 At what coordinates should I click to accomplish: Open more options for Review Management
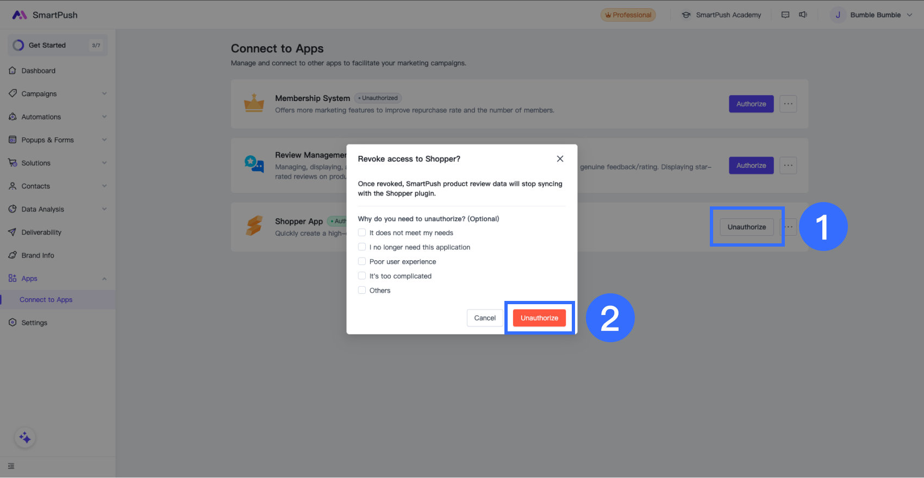(x=788, y=166)
